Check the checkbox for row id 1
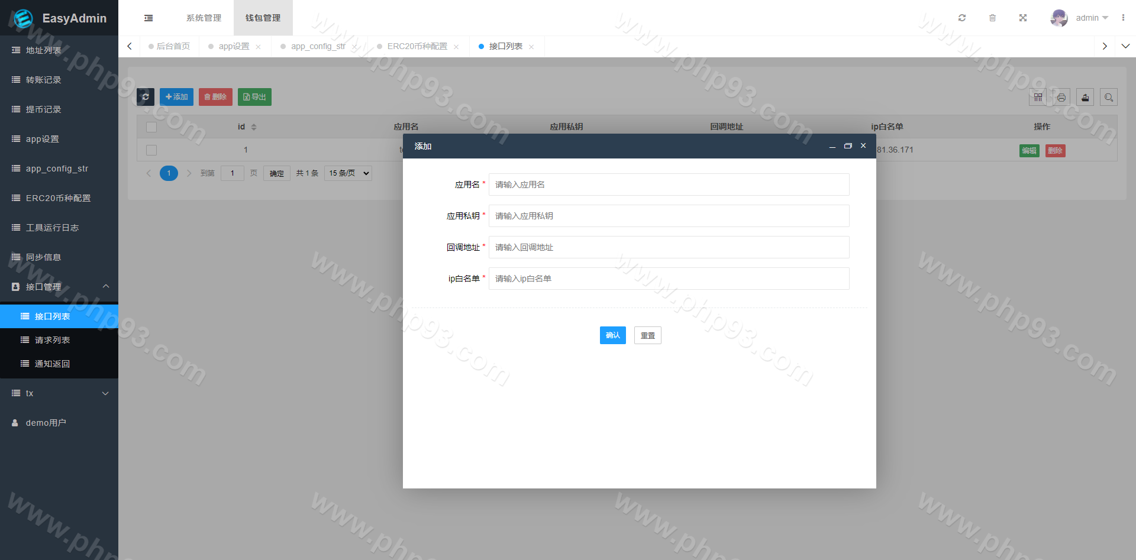 [151, 150]
